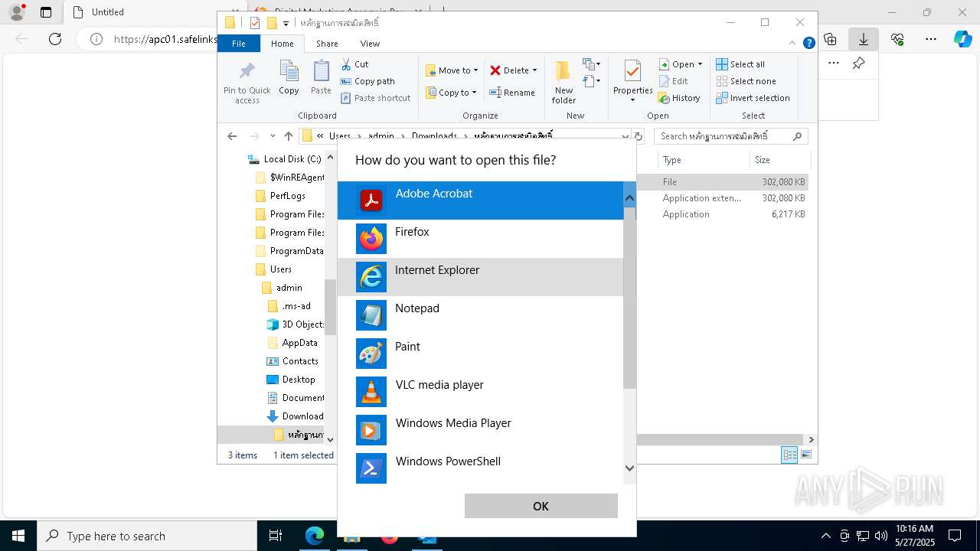Viewport: 980px width, 551px height.
Task: Open Edge downloads button
Action: click(863, 38)
